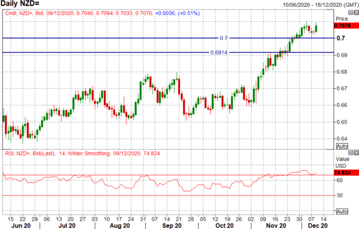The image size is (359, 229).
Task: Click the 0.7 horizontal line label
Action: [224, 38]
